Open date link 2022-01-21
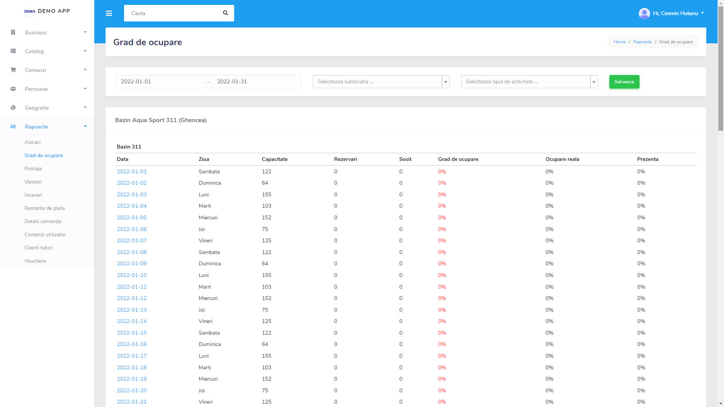Image resolution: width=724 pixels, height=407 pixels. (132, 402)
